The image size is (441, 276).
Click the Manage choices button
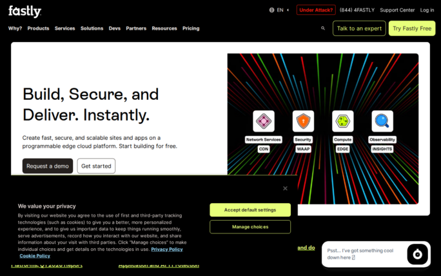tap(250, 227)
